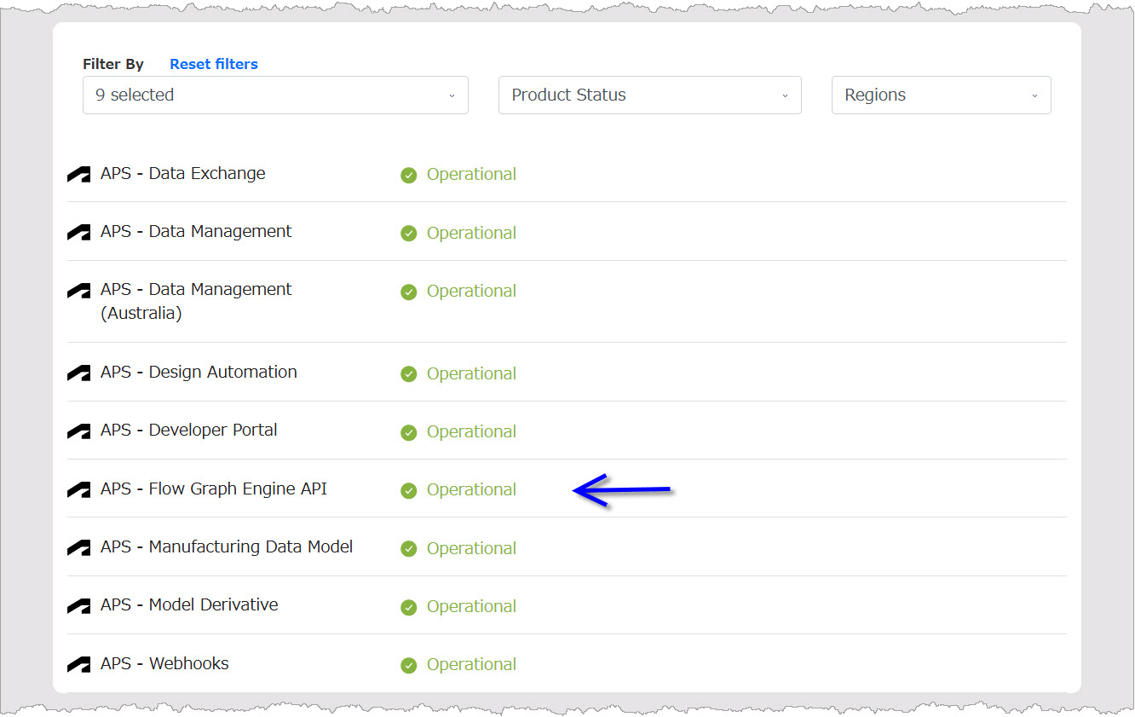Screen dimensions: 1135x717
Task: Click the Reset filters link
Action: 214,64
